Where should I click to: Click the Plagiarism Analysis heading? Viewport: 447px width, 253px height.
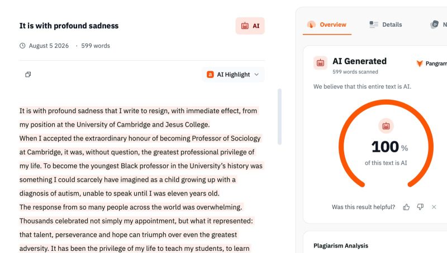(341, 246)
